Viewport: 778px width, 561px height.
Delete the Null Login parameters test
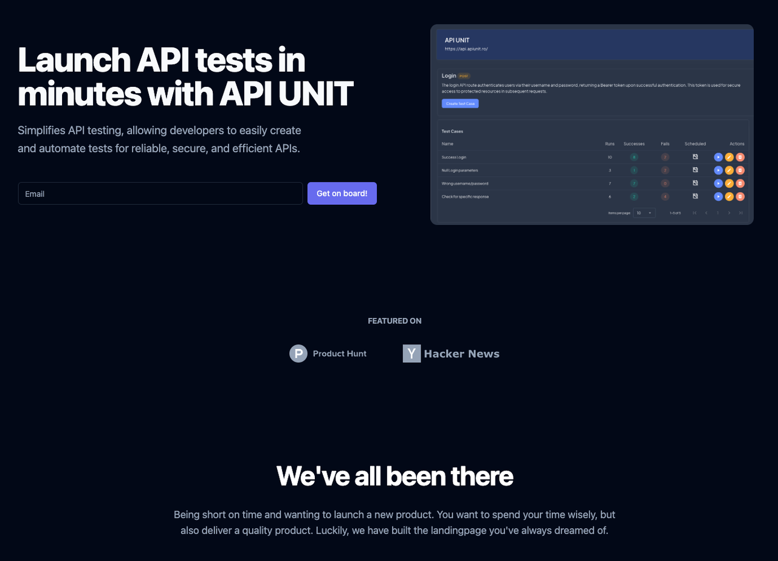(740, 170)
